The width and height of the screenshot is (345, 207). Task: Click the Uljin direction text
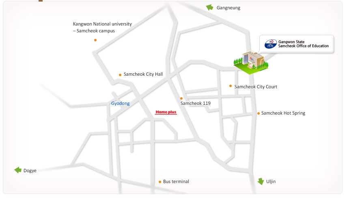(x=271, y=181)
